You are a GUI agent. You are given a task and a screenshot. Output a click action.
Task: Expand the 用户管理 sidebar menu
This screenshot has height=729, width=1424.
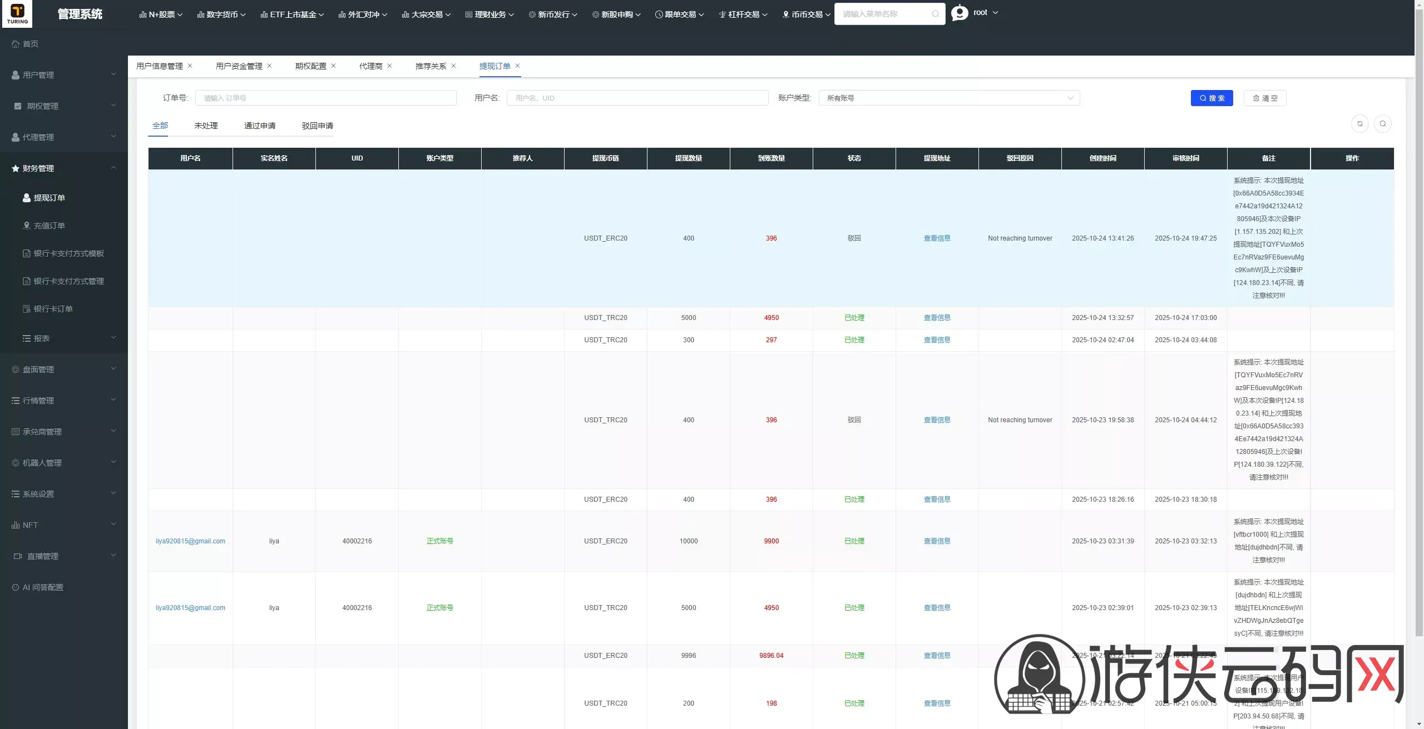coord(64,74)
